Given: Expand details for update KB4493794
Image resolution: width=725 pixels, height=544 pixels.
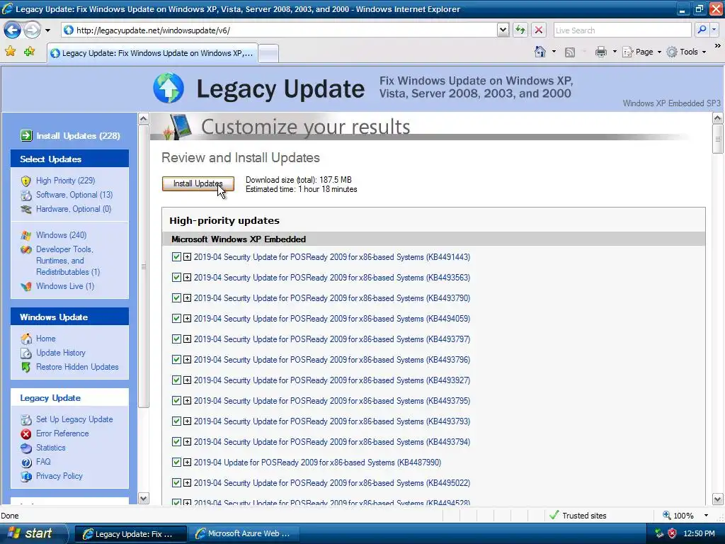Looking at the screenshot, I should pos(187,442).
